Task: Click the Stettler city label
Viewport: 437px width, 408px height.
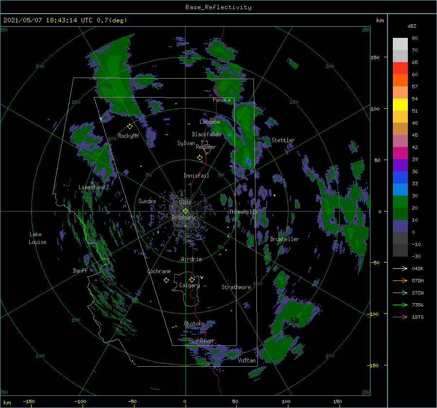Action: (x=283, y=140)
